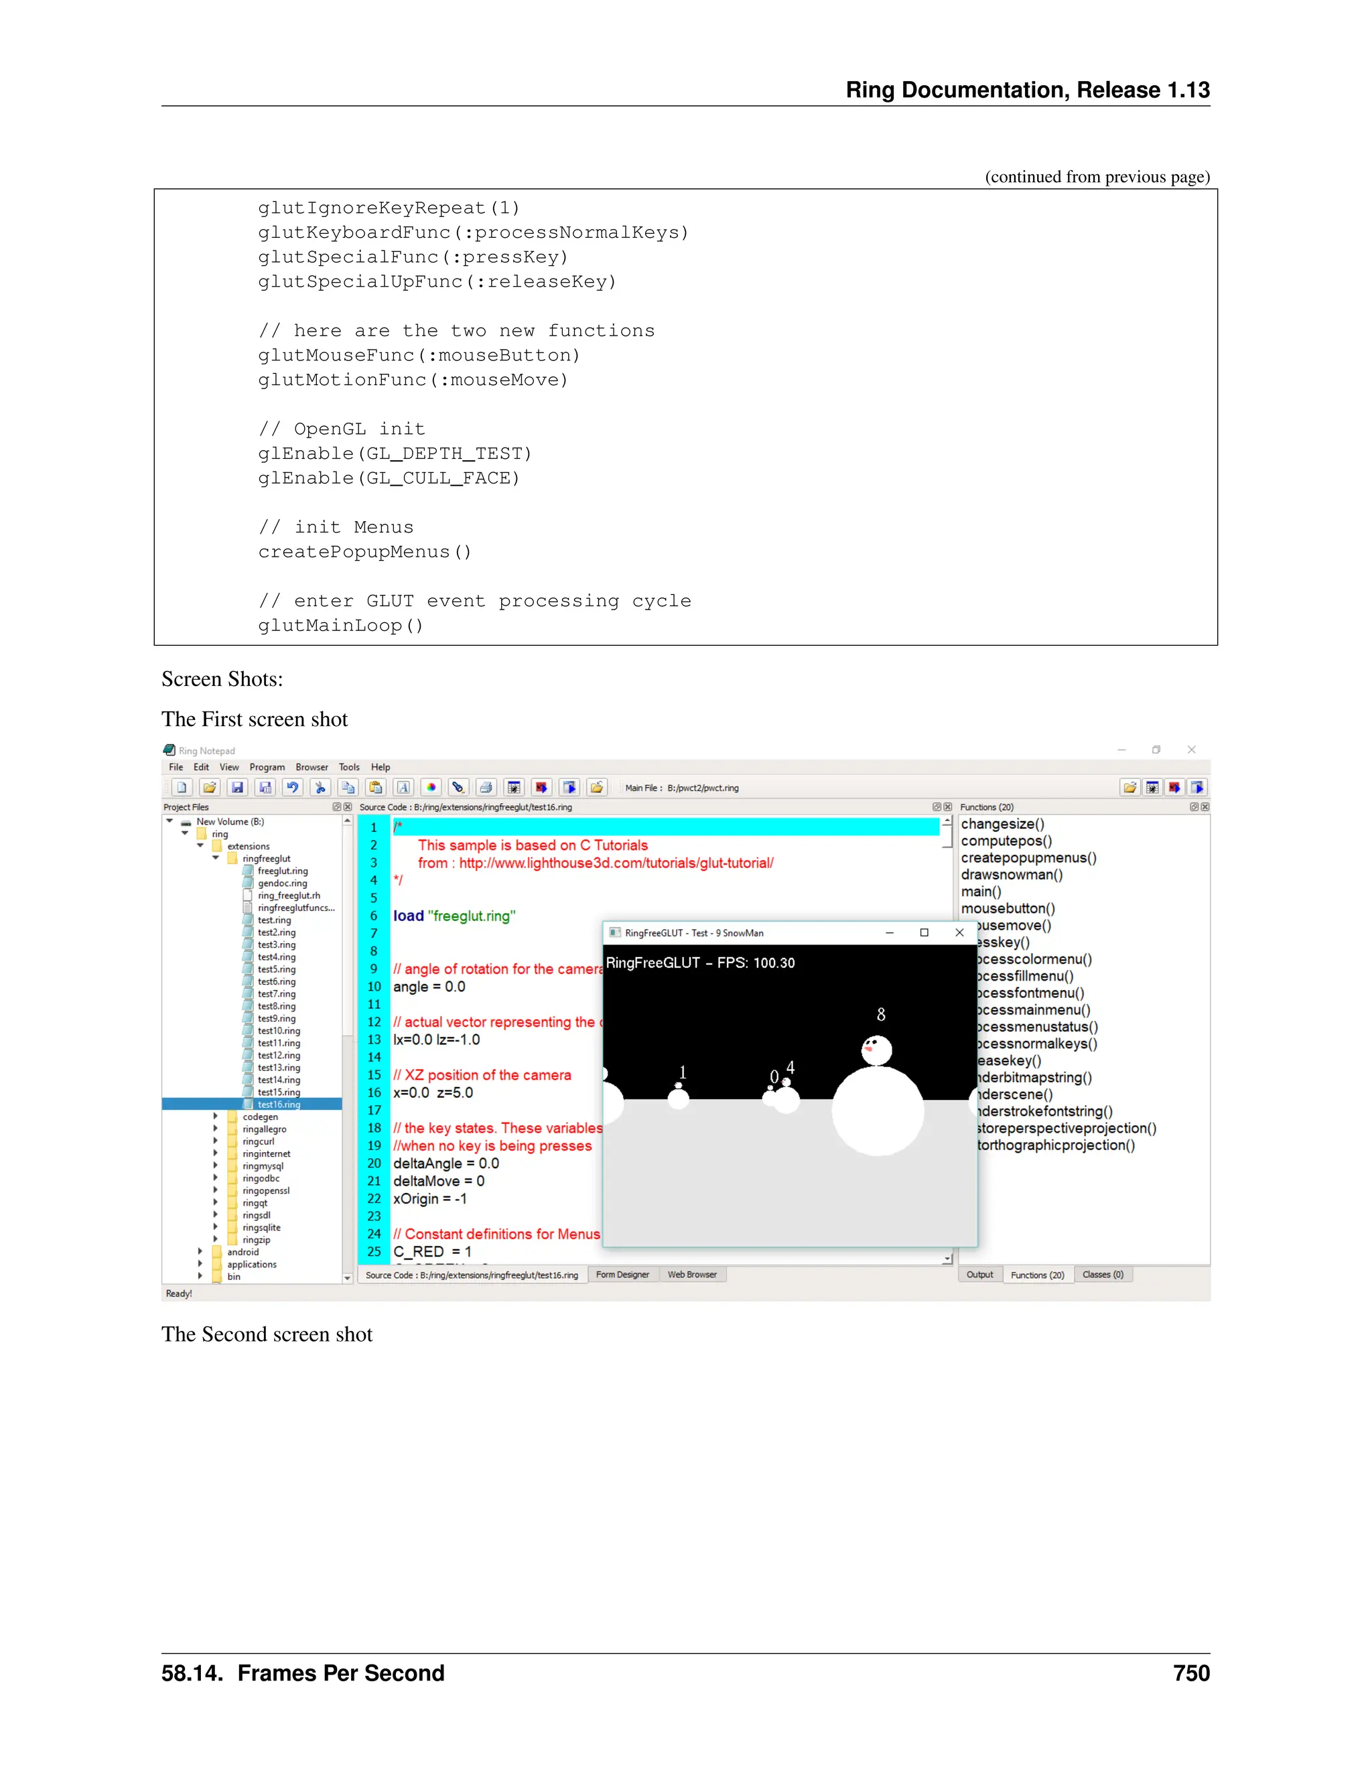Collapse the New Volume (B:) tree node
Viewport: 1372px width, 1775px height.
(x=170, y=822)
